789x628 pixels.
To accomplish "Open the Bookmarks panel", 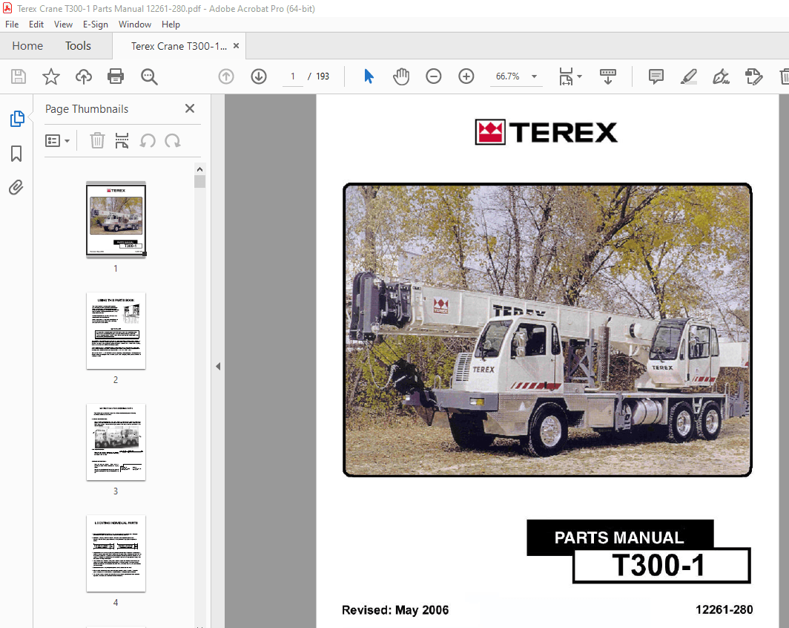I will click(16, 153).
